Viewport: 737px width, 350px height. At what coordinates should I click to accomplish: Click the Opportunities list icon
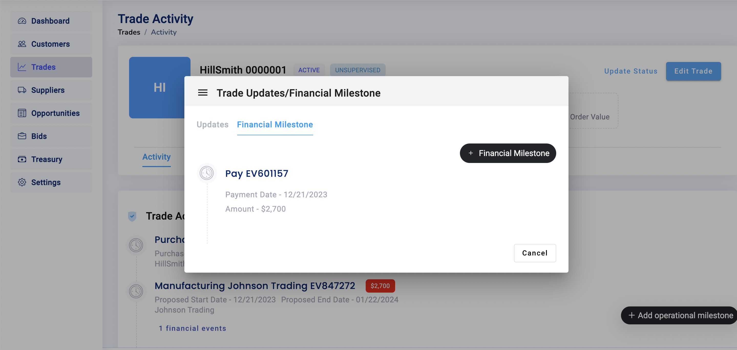[22, 113]
